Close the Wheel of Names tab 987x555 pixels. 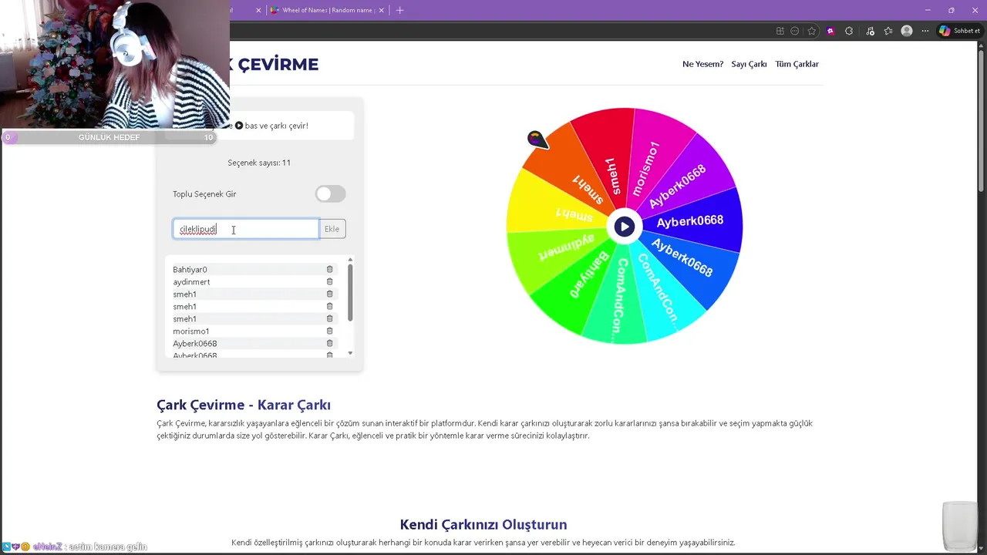click(x=382, y=10)
